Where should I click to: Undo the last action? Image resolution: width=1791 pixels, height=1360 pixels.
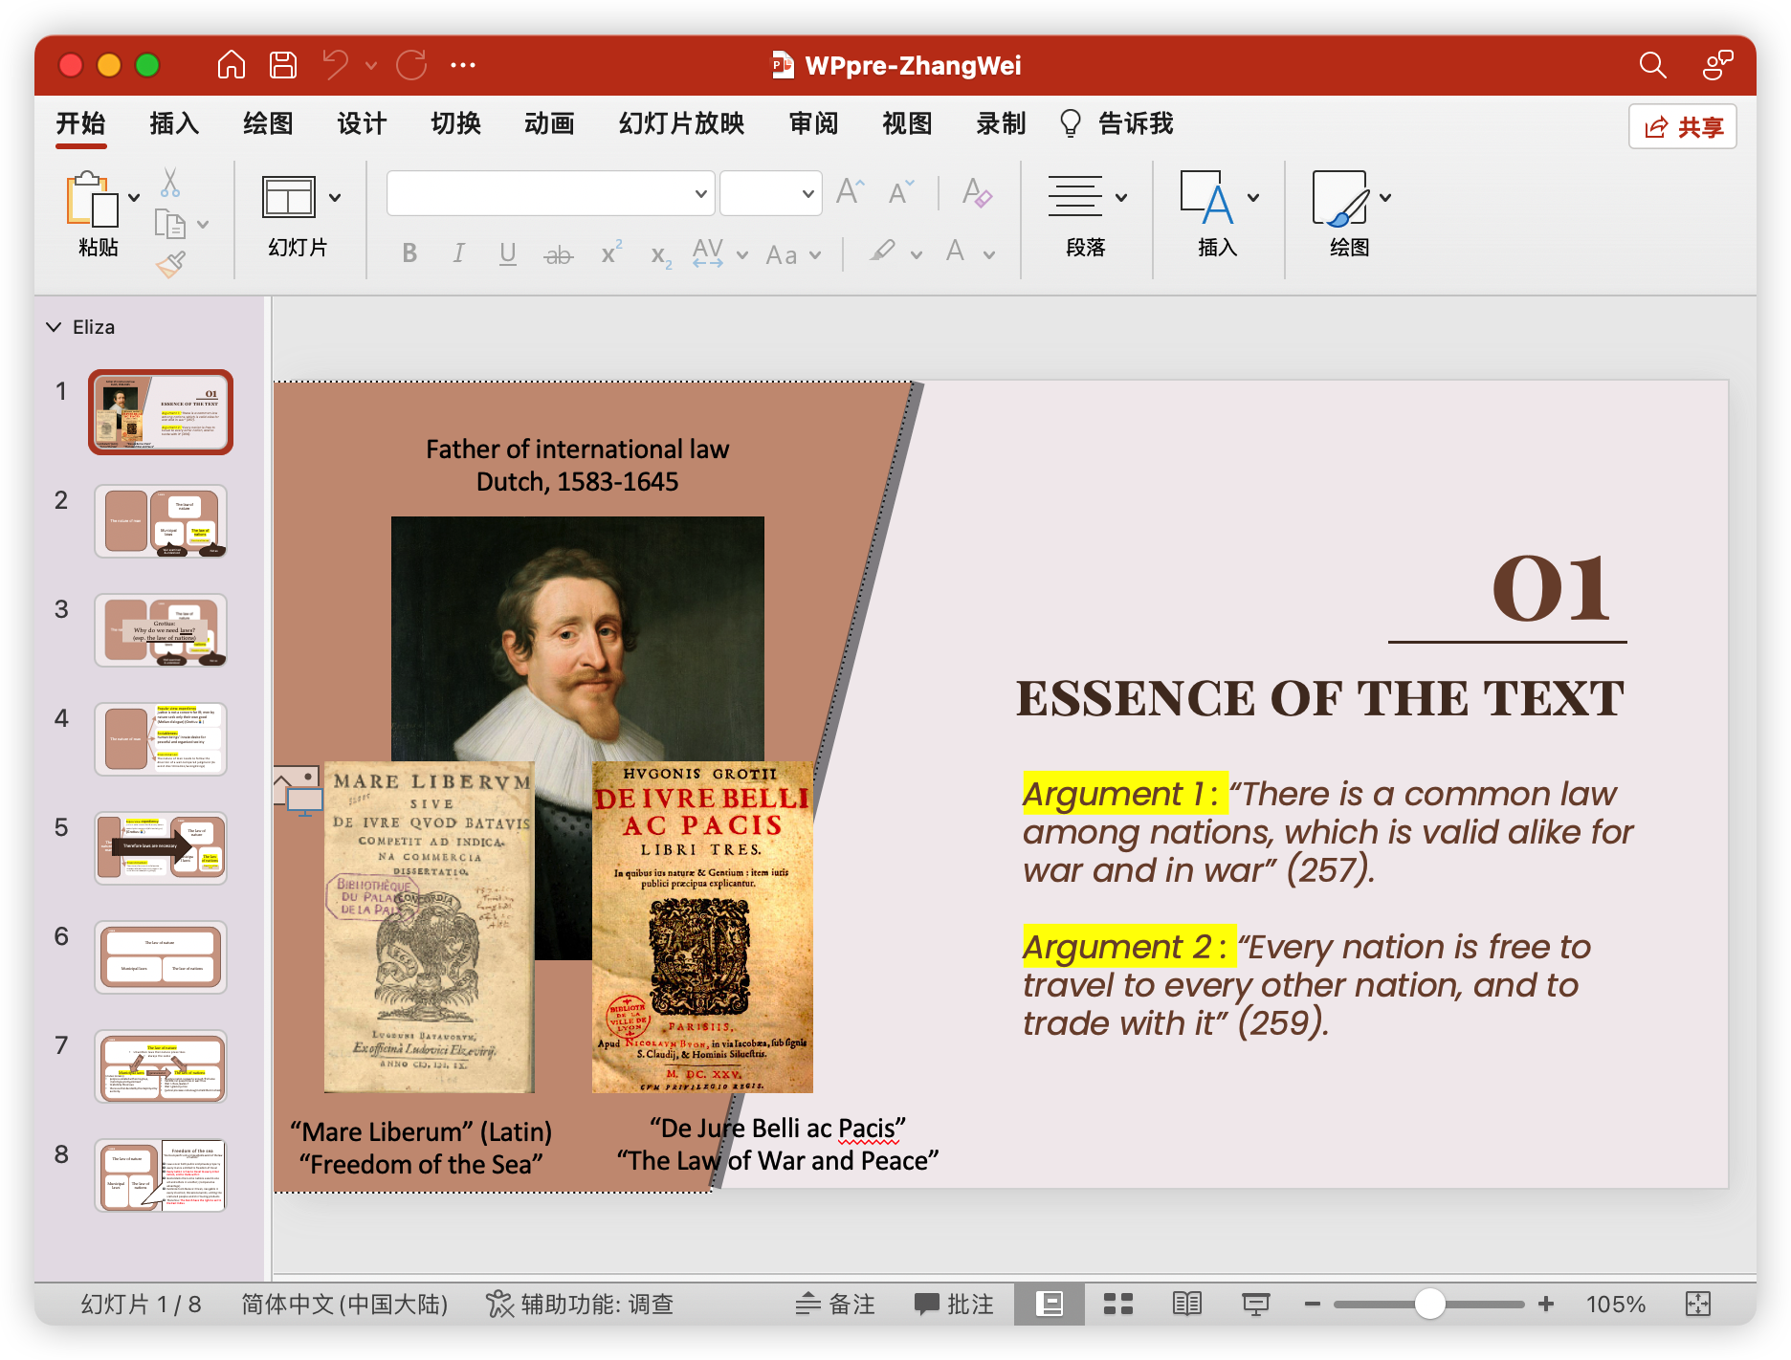336,65
